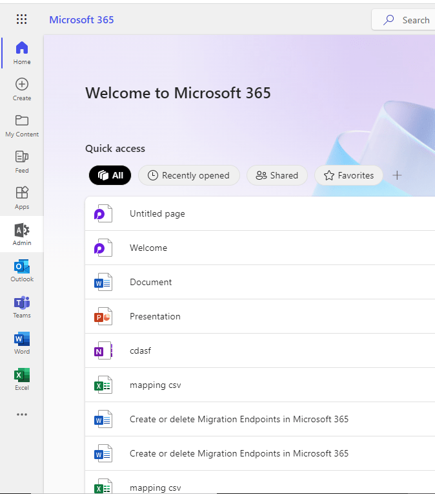435x494 pixels.
Task: Open the app launcher grid icon
Action: pyautogui.click(x=22, y=19)
